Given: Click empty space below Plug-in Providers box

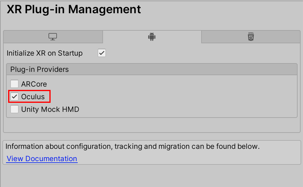Looking at the screenshot, I should coord(151,125).
